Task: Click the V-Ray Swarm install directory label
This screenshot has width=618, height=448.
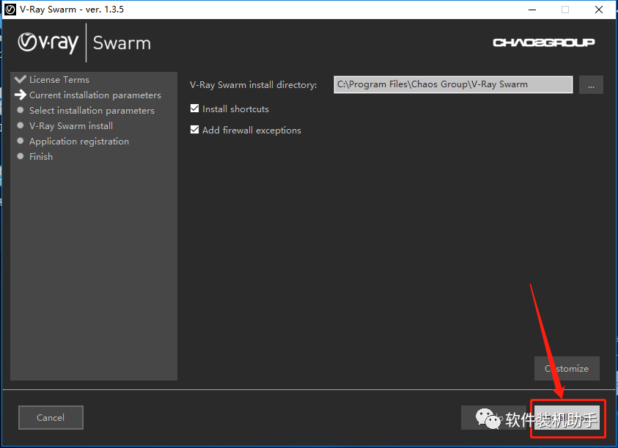Action: pos(253,85)
